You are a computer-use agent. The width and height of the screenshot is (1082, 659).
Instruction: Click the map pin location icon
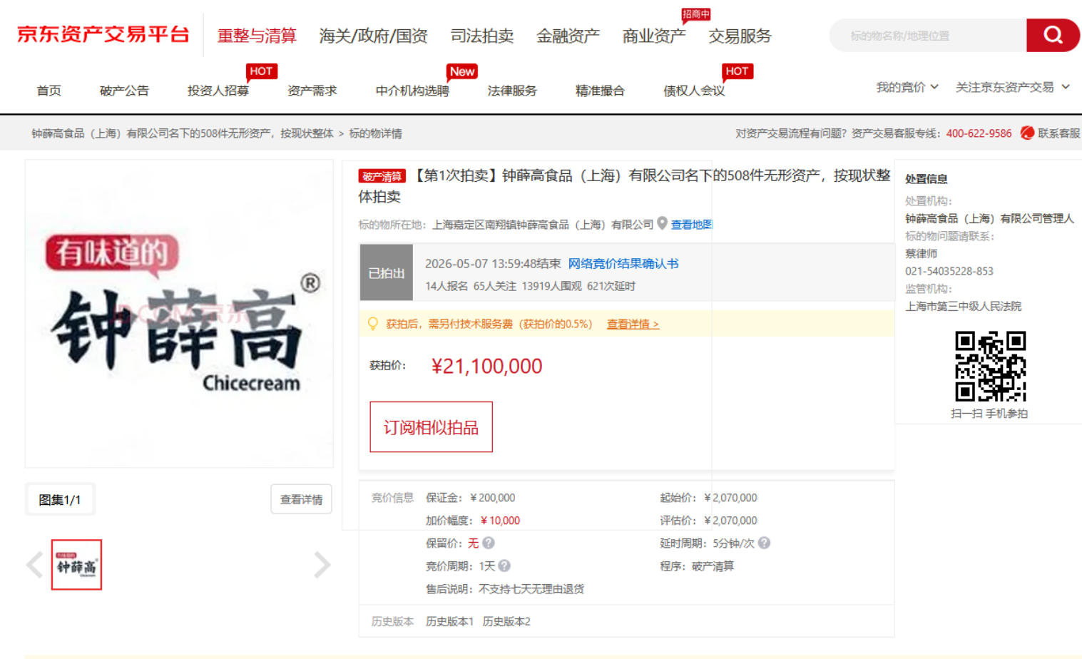tap(662, 223)
